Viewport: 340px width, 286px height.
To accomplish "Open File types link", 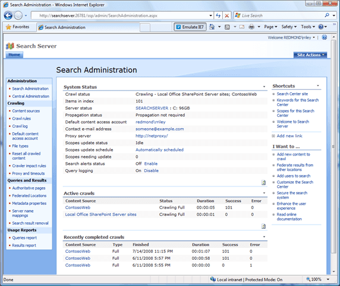I will [20, 146].
